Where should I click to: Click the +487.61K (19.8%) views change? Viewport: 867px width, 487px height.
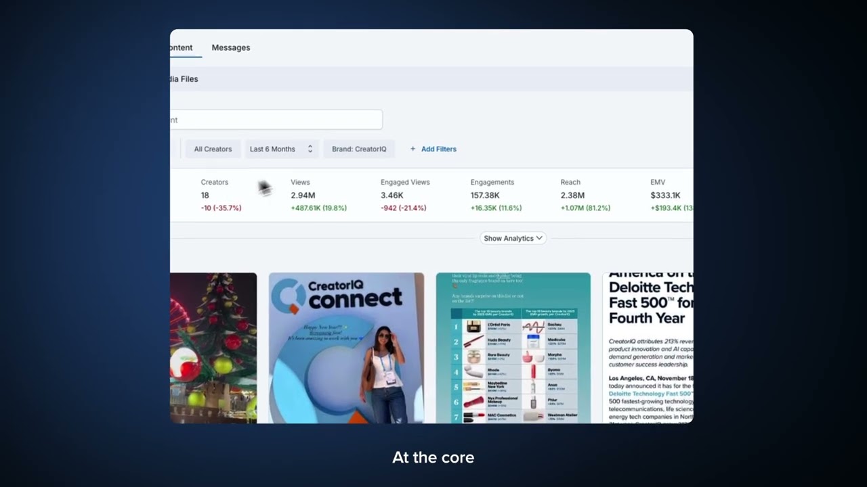(318, 208)
